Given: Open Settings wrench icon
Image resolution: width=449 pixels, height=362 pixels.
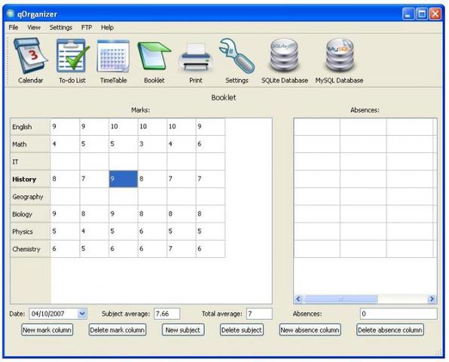Looking at the screenshot, I should point(237,56).
